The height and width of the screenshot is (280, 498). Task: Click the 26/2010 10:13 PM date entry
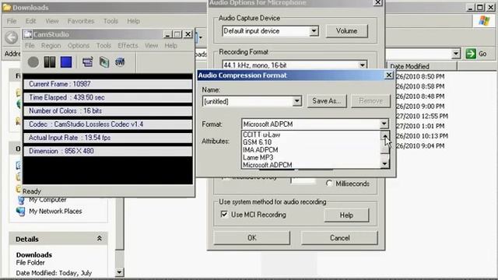pyautogui.click(x=422, y=136)
